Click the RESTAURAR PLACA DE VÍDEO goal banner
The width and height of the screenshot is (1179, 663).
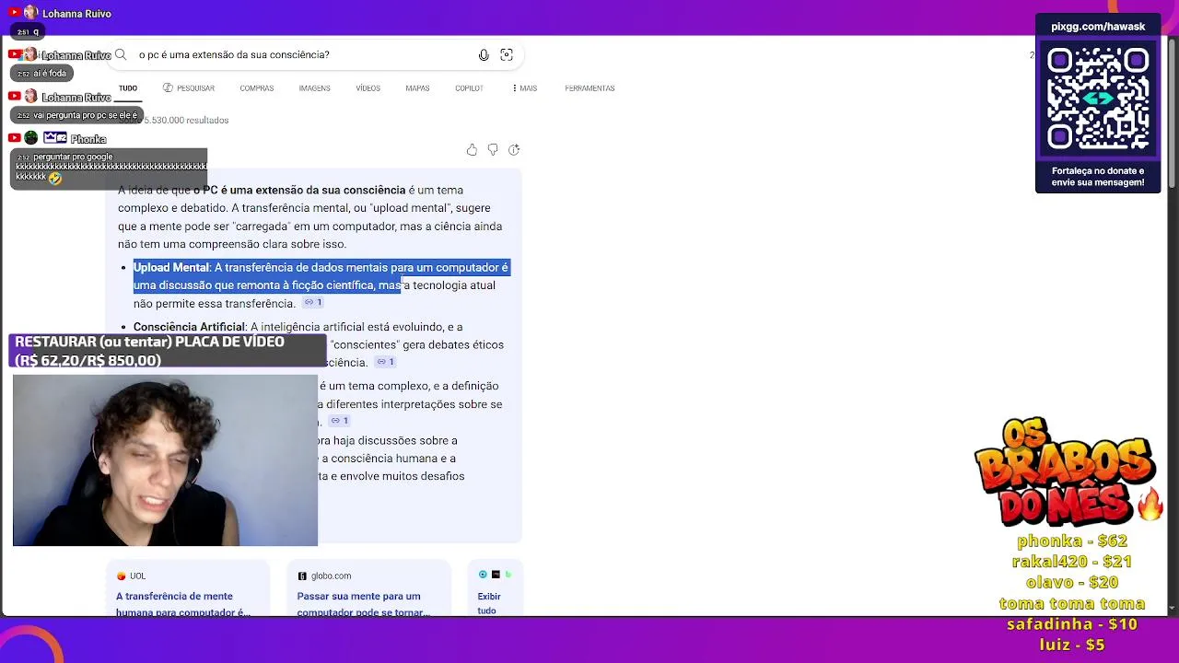(168, 351)
